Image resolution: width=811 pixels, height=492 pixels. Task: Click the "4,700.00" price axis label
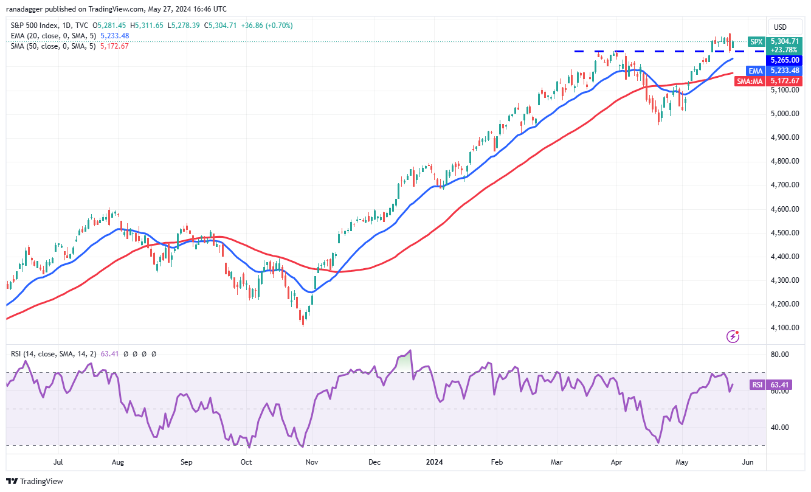click(784, 185)
